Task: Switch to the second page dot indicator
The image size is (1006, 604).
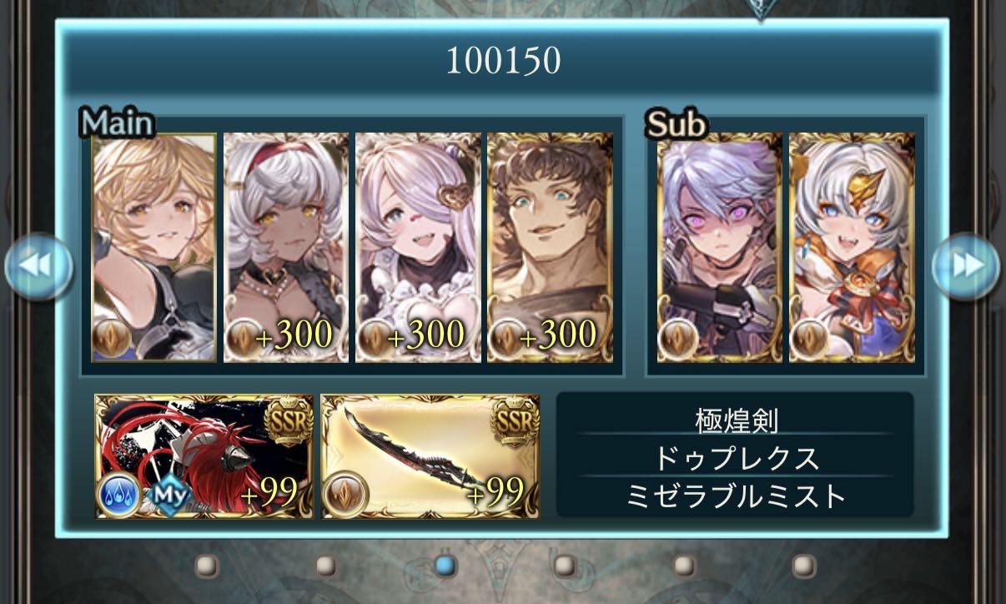Action: 325,566
